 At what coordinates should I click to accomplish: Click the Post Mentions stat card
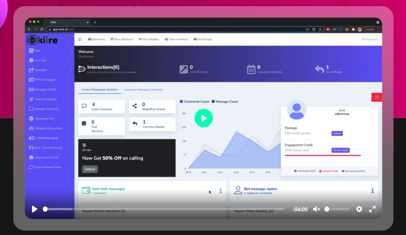pos(101,126)
